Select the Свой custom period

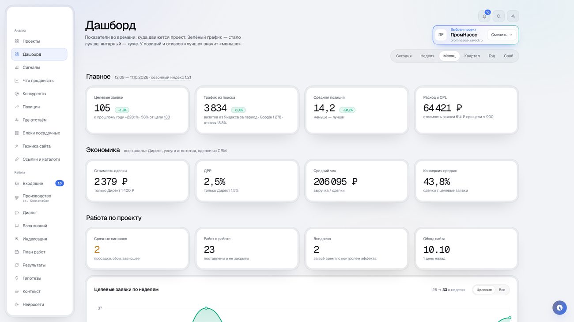[509, 56]
